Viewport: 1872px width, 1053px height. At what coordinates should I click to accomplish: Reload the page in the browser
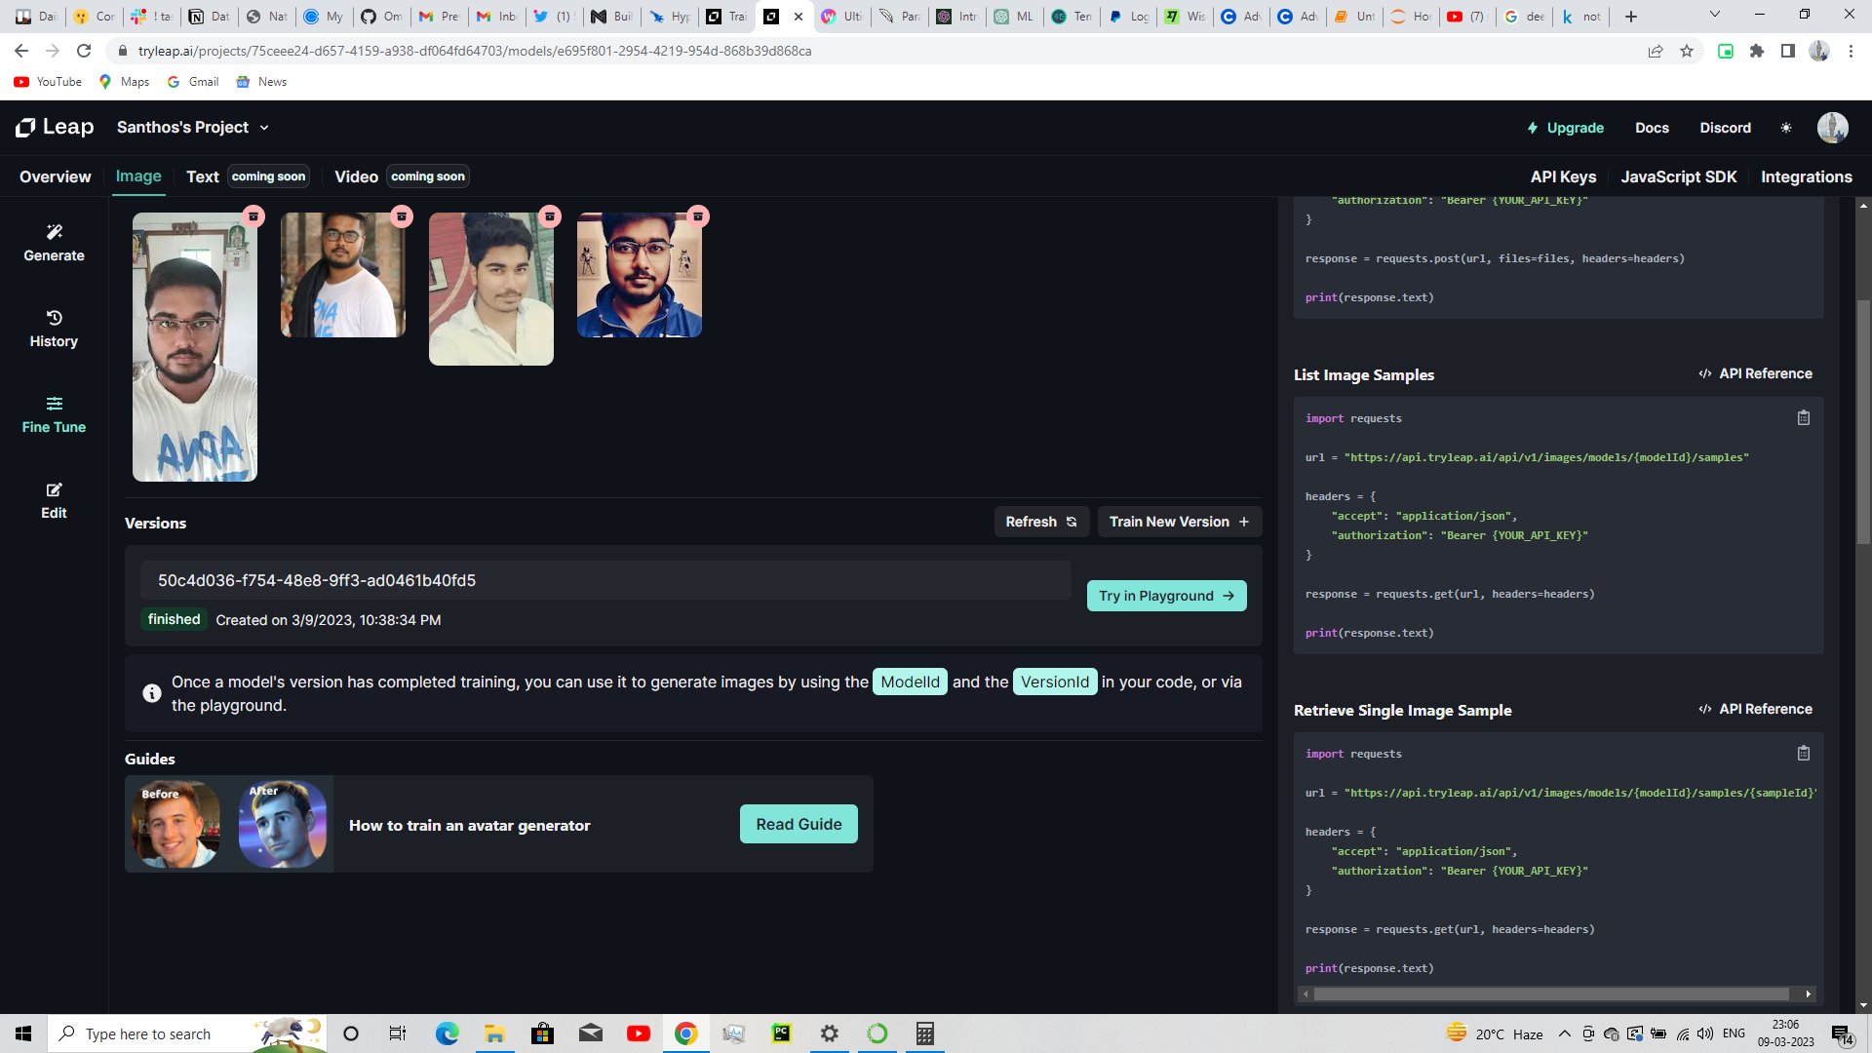pyautogui.click(x=84, y=51)
